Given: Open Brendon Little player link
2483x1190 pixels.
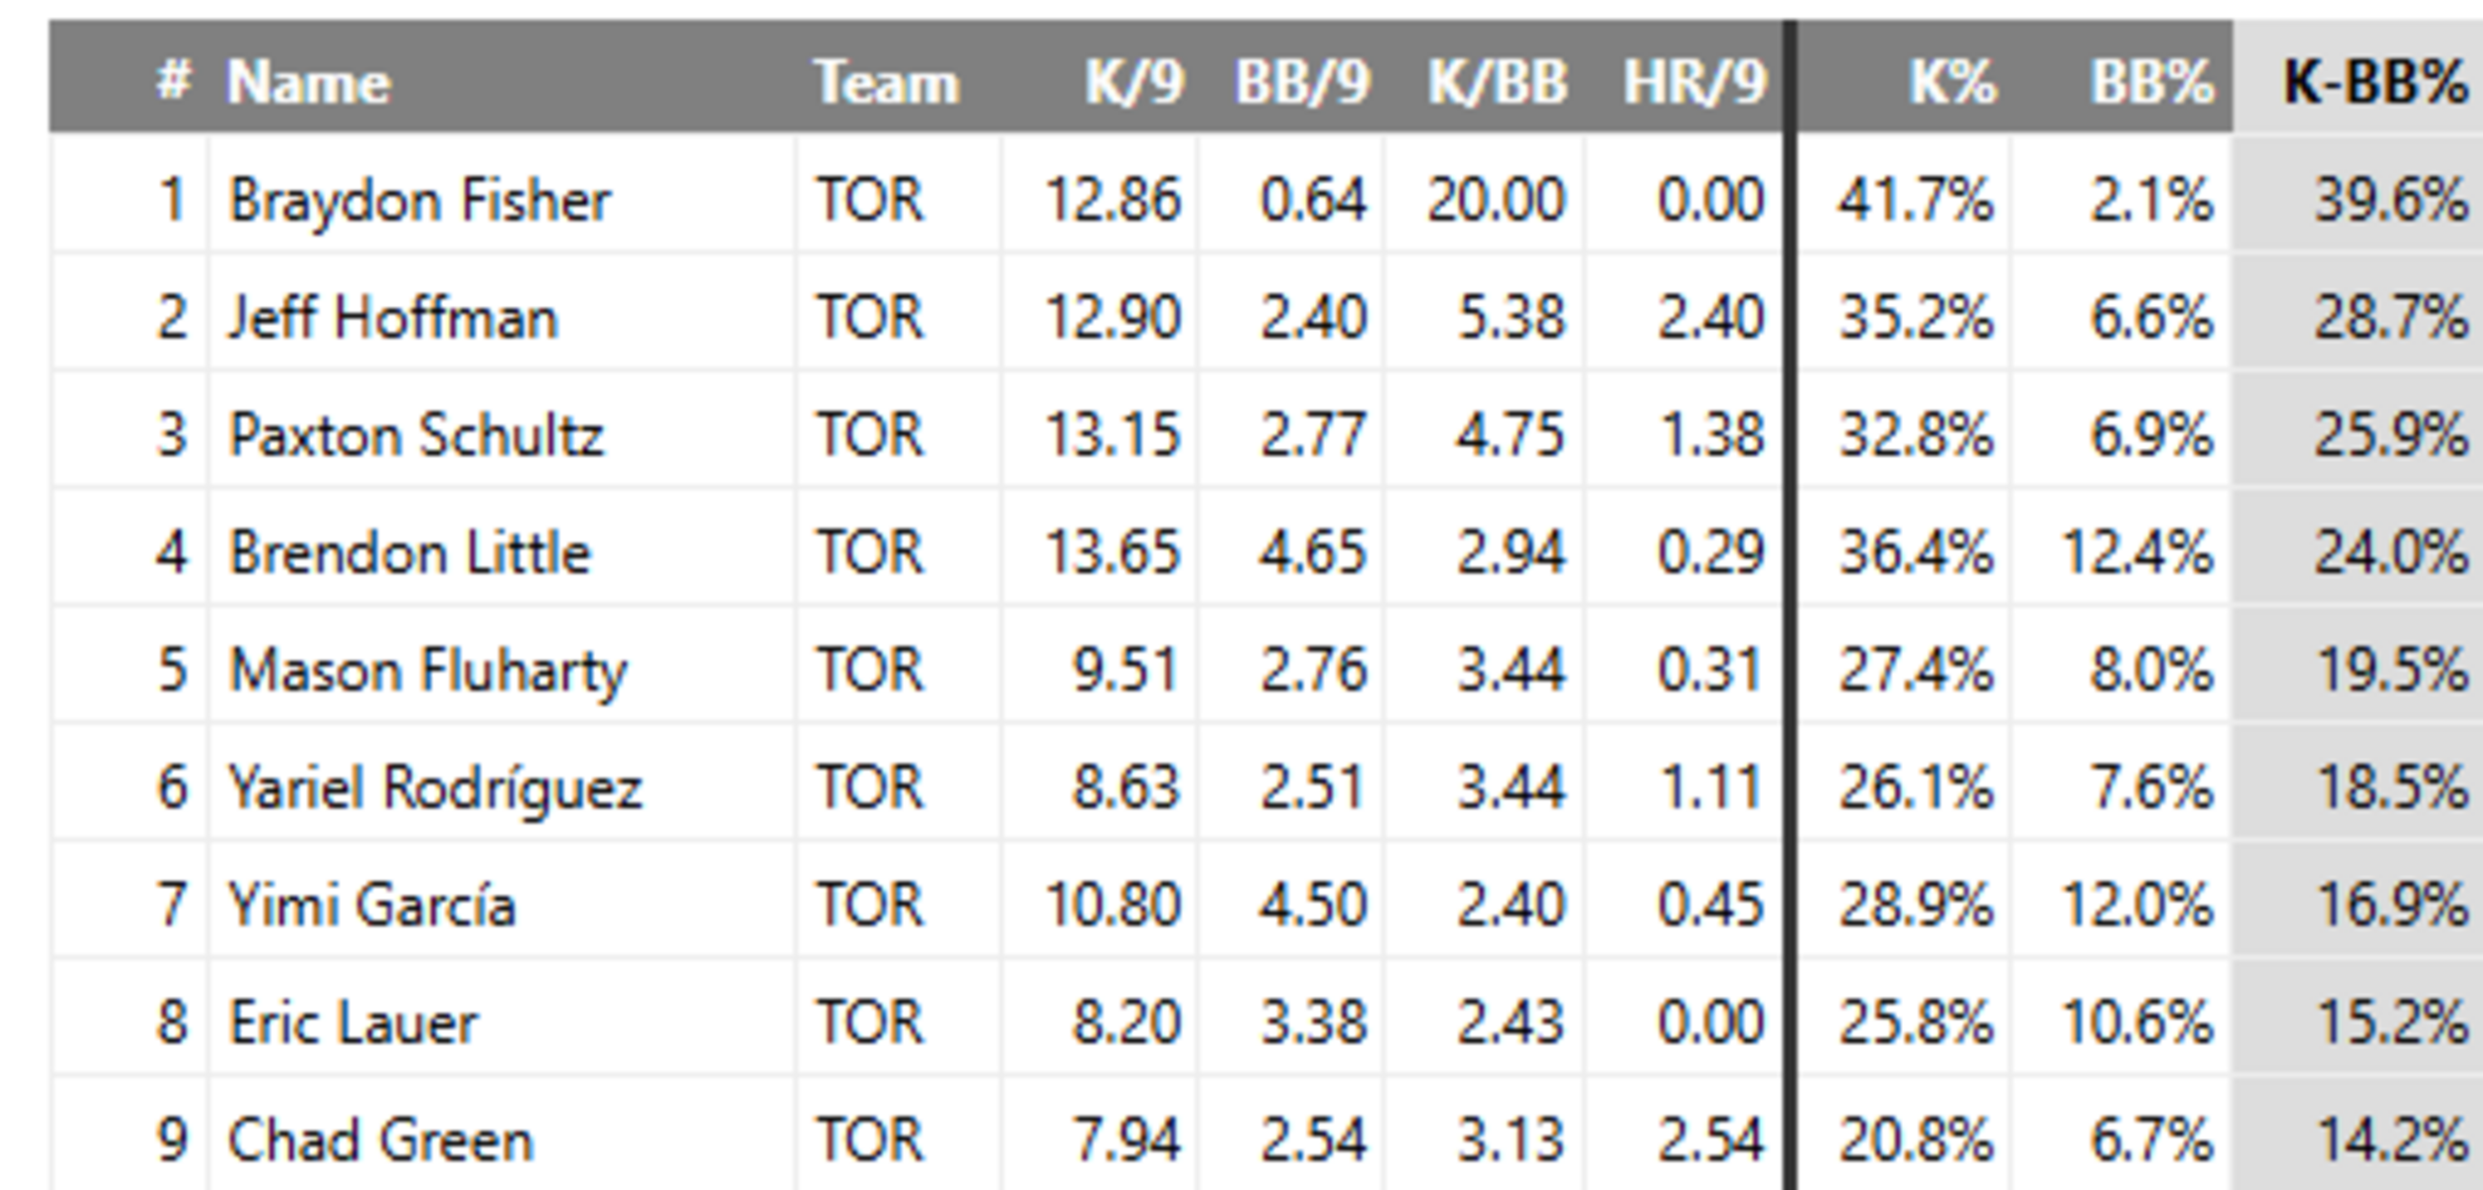Looking at the screenshot, I should click(409, 552).
